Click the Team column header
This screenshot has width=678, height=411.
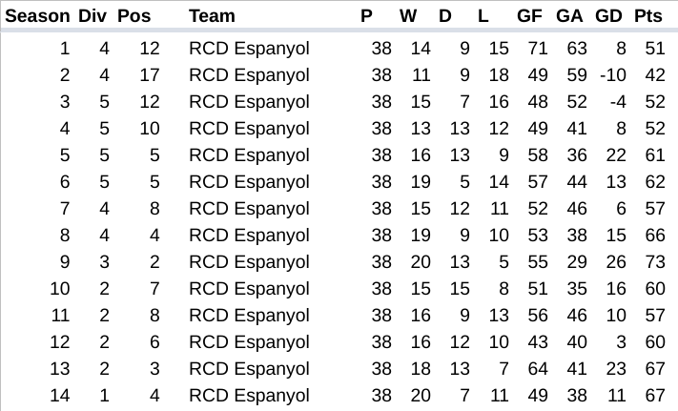tap(212, 16)
